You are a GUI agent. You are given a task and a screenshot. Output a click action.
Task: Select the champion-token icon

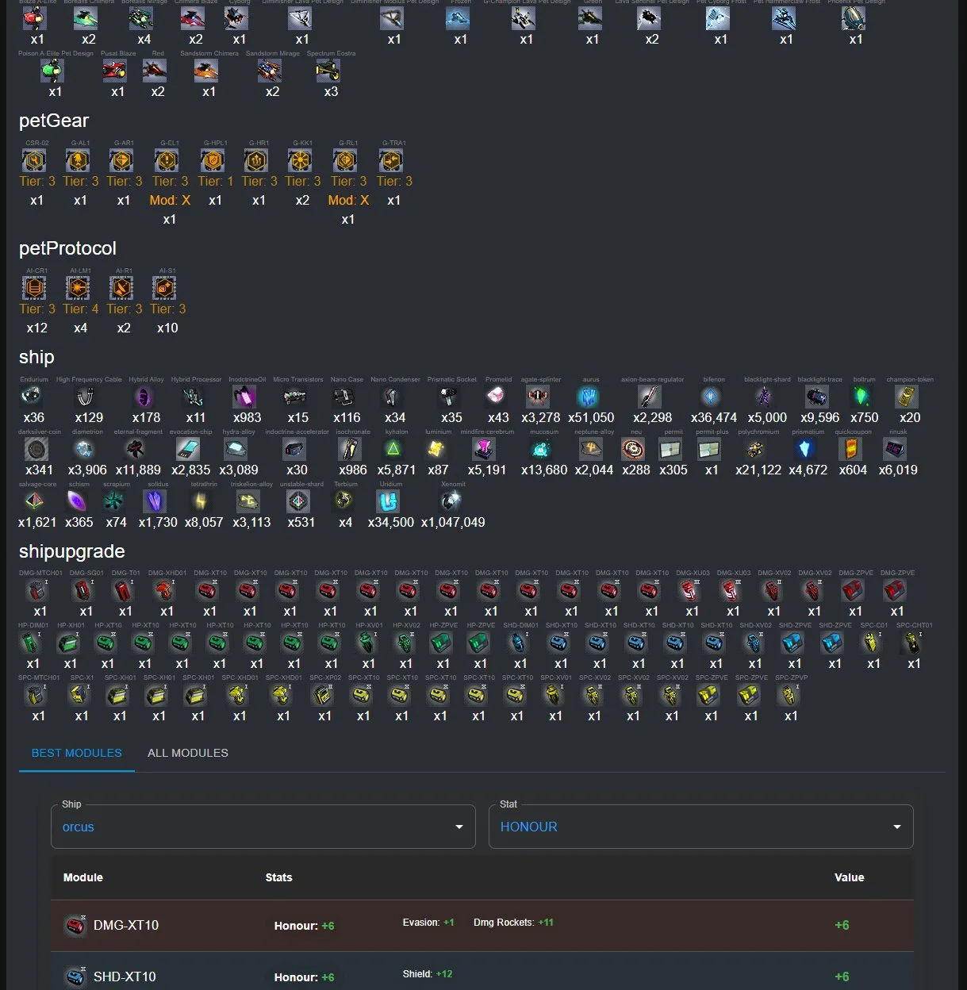[x=907, y=396]
